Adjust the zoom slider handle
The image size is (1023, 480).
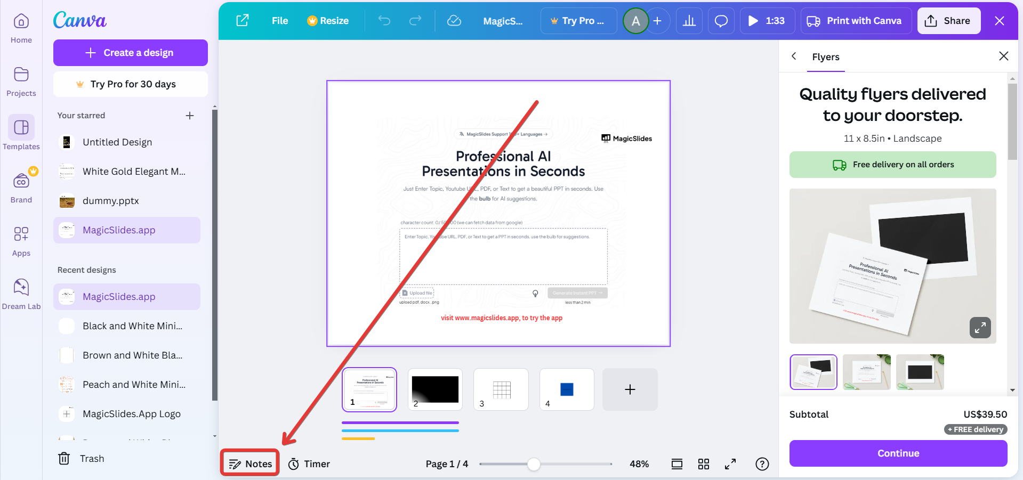(x=534, y=464)
